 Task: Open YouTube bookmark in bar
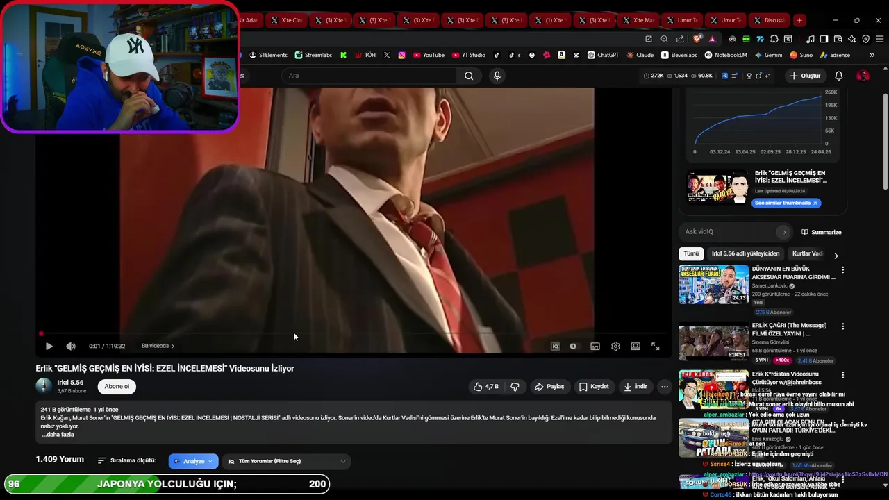(x=429, y=55)
